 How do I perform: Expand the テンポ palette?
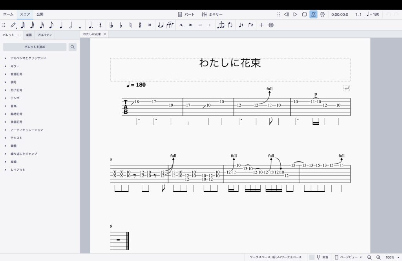click(5, 98)
